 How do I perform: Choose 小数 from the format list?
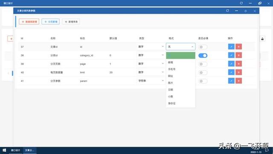(x=180, y=97)
